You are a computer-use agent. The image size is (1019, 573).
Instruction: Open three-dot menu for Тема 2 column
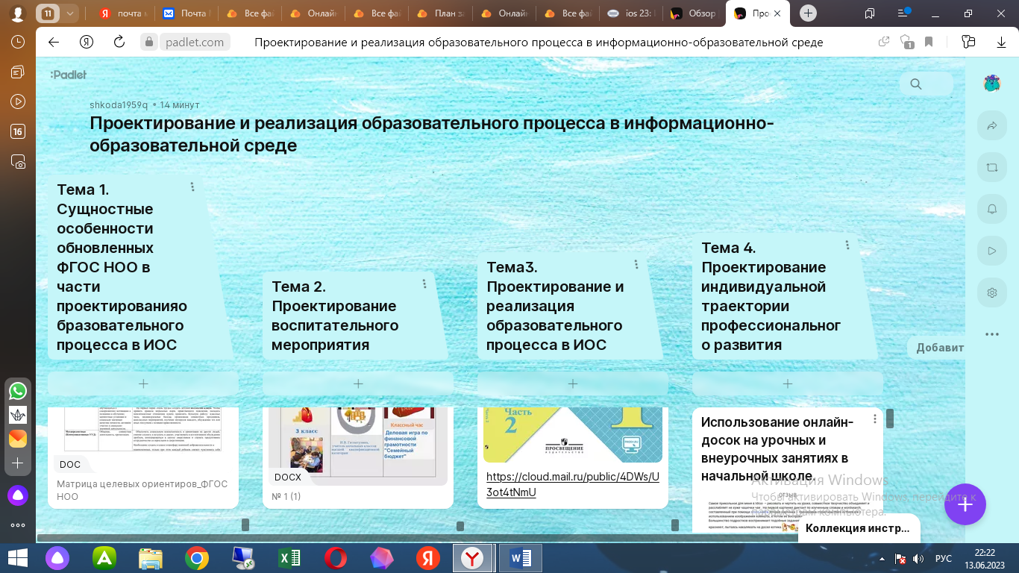pos(424,284)
